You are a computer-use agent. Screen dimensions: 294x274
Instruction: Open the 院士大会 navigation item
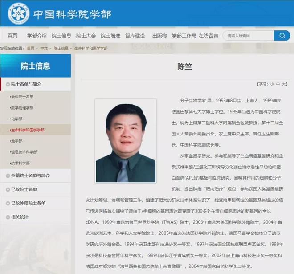coord(86,36)
